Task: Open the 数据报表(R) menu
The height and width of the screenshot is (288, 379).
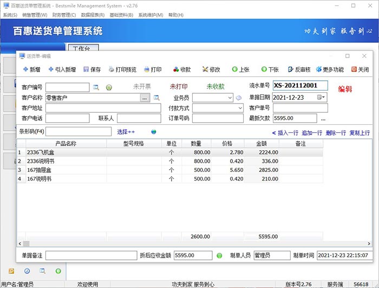Action: pyautogui.click(x=93, y=15)
